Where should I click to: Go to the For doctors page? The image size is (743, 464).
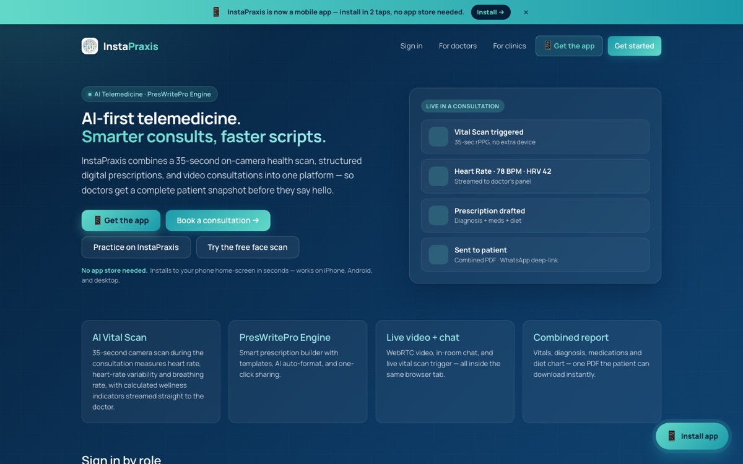(x=458, y=46)
